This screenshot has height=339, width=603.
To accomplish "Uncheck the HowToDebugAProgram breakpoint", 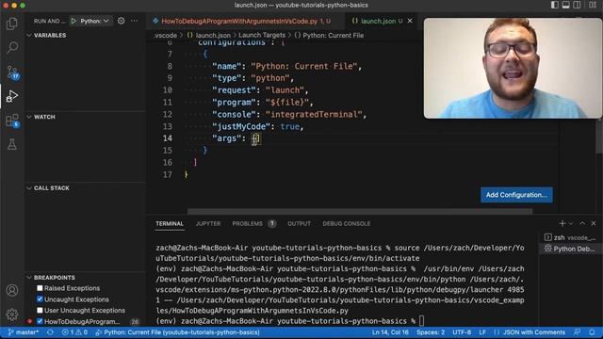I will (x=40, y=321).
